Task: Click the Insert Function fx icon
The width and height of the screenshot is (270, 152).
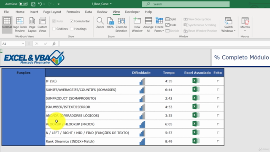Action: point(54,43)
